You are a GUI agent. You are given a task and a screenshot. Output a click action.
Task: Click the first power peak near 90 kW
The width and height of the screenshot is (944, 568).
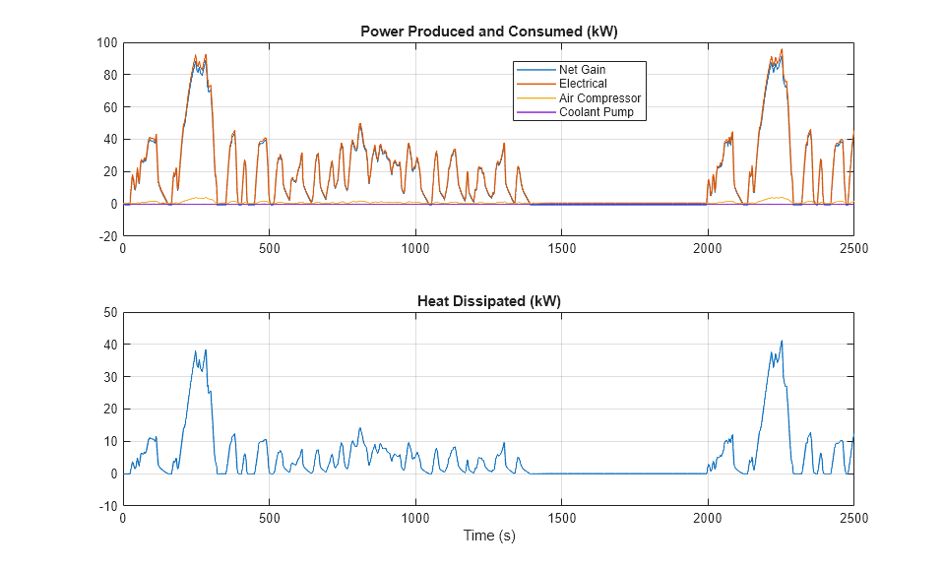pos(196,55)
